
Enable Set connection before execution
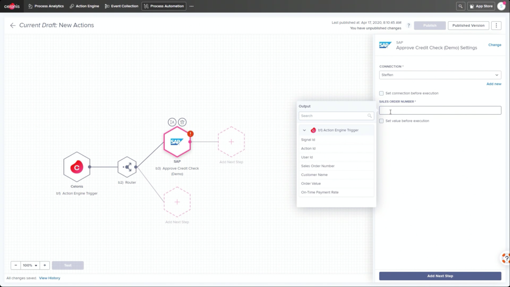381,93
